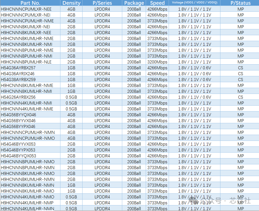259x211 pixels.
Task: Click 3733Mbps speed of H9HCNNN8KUMLHR-NMN
Action: coord(157,185)
